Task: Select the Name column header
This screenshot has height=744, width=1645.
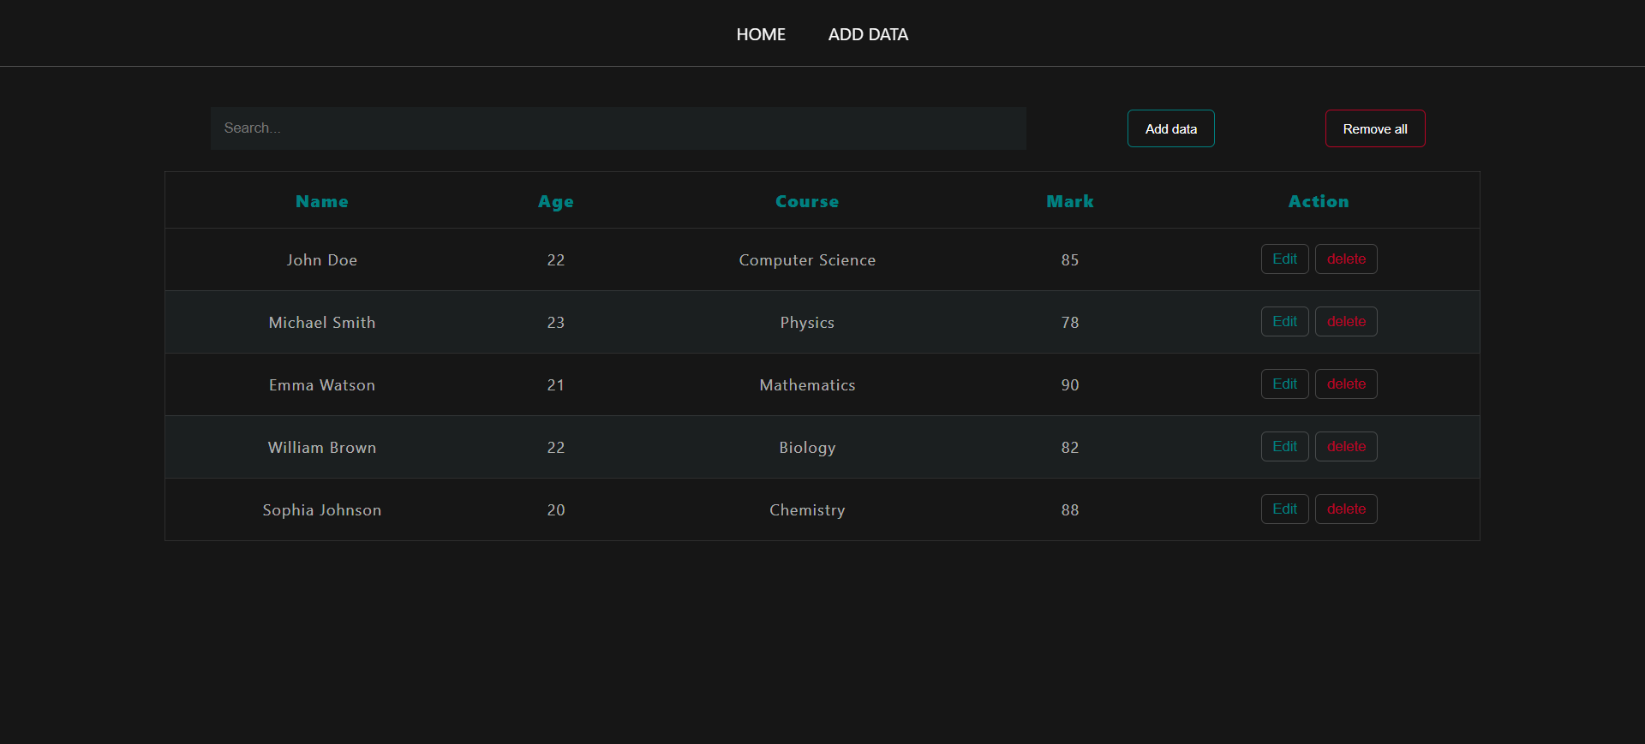Action: (x=322, y=201)
